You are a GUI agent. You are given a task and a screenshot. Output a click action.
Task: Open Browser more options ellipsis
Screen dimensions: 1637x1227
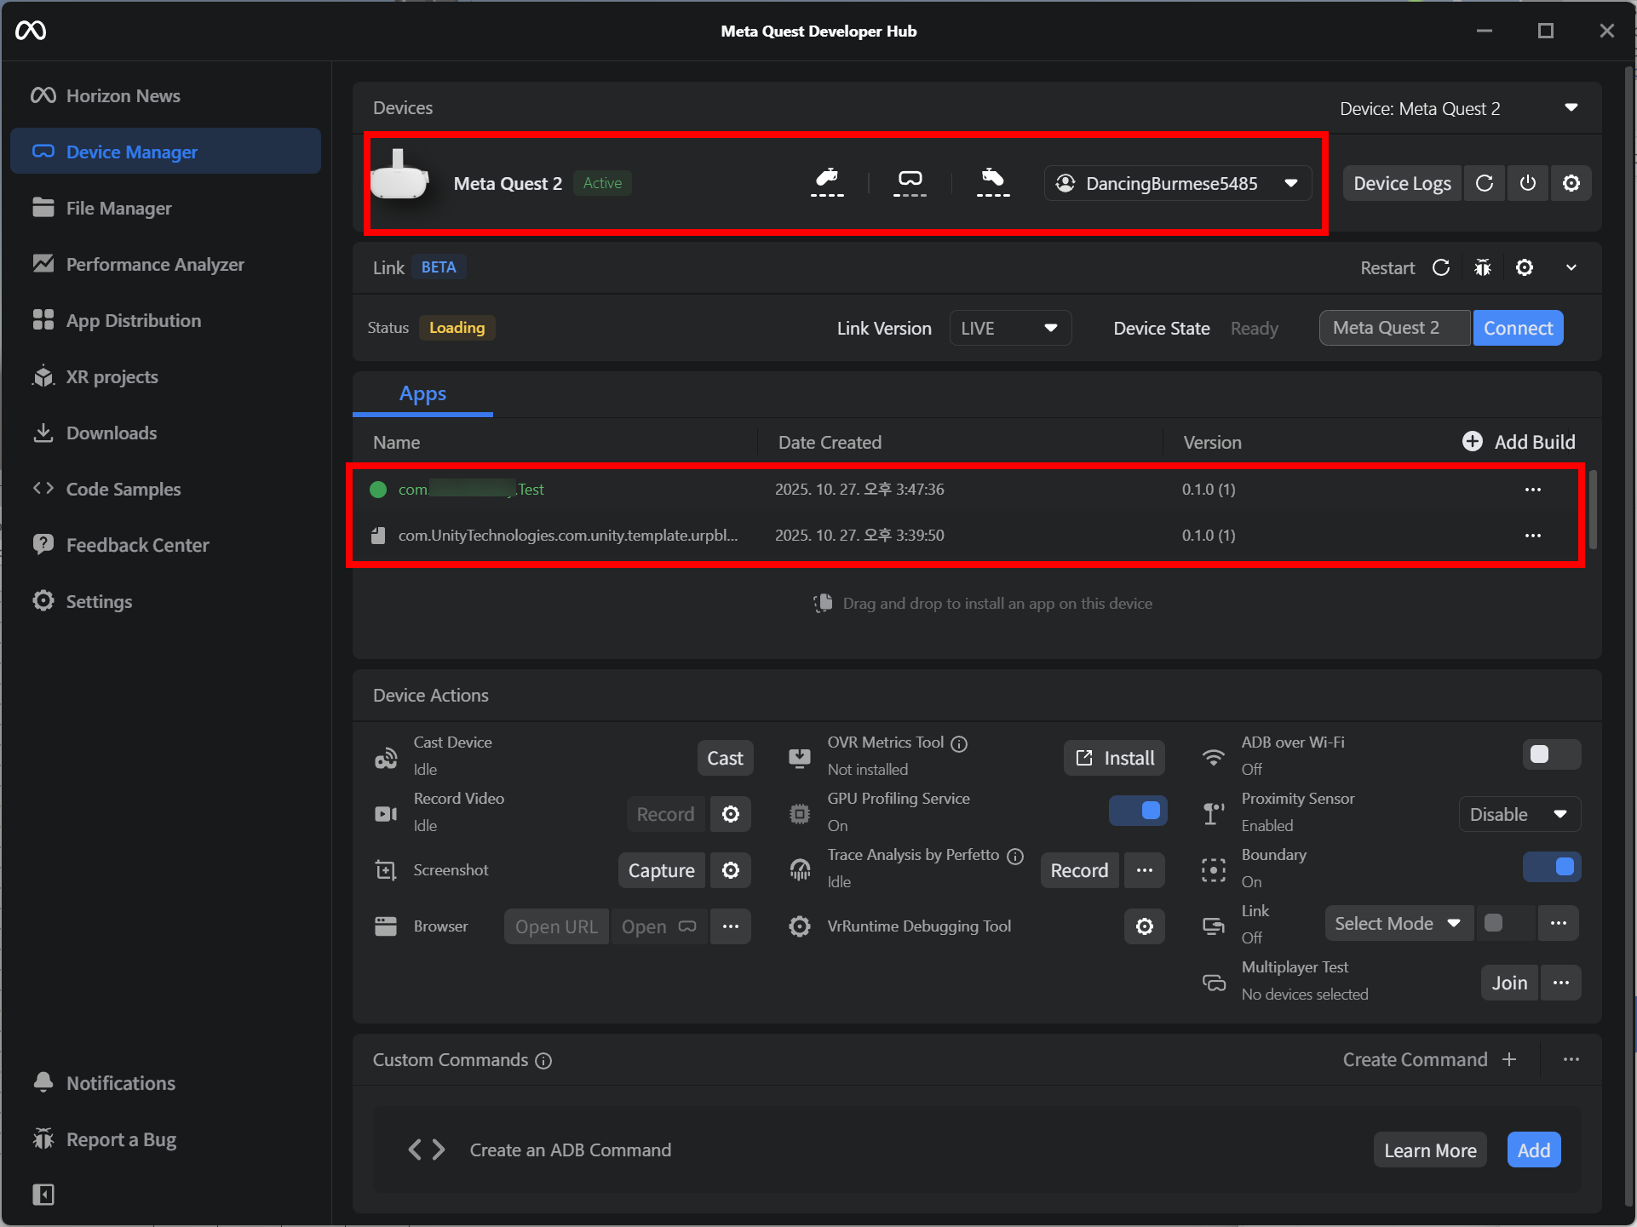coord(731,926)
